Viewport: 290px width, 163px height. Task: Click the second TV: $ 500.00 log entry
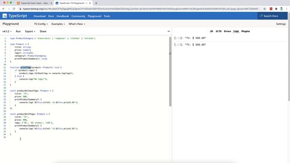(190, 45)
